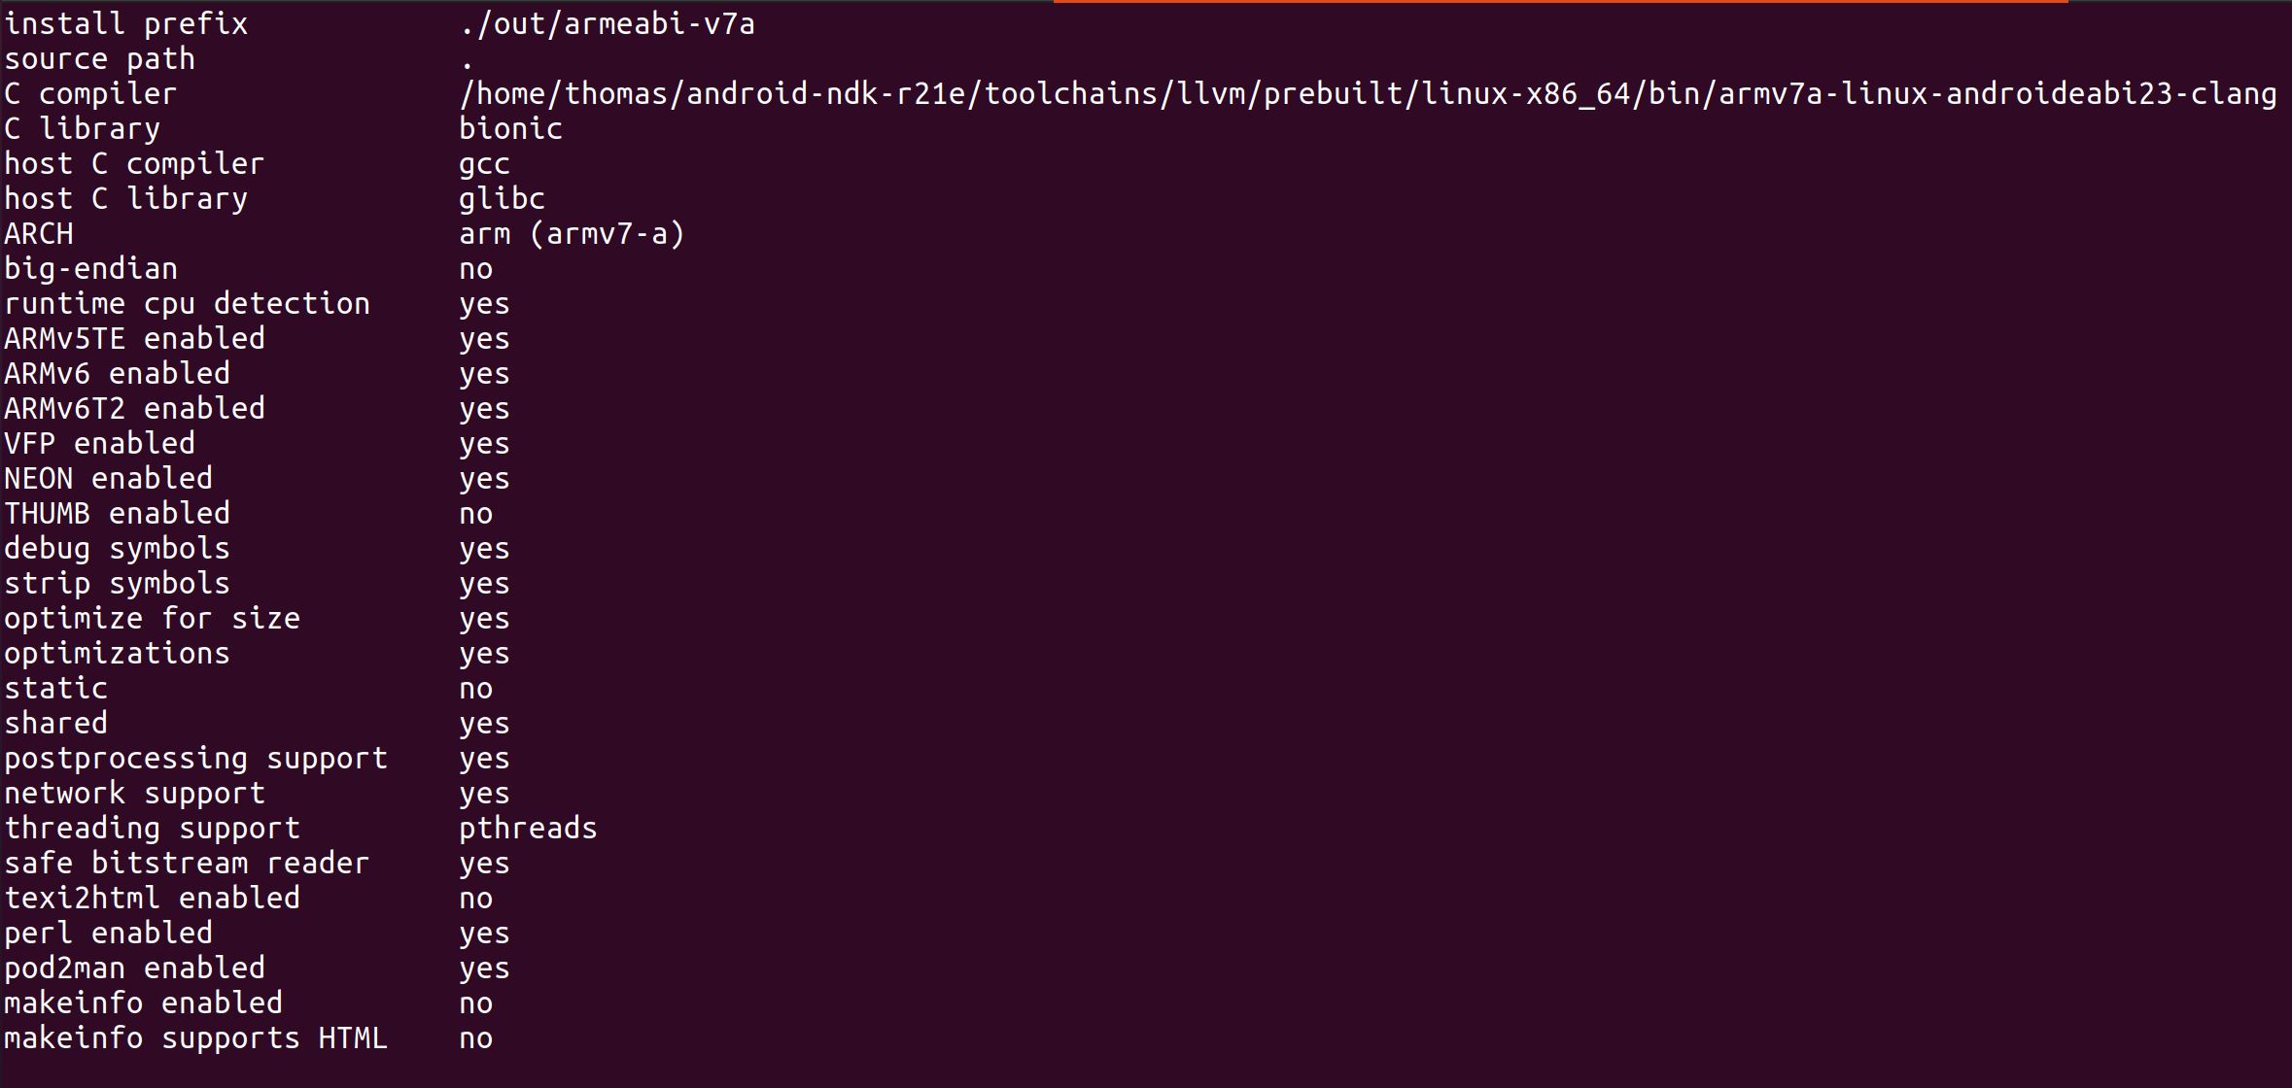Click the 'runtime cpu detection' label
Screen dimensions: 2292x1088
click(x=187, y=304)
